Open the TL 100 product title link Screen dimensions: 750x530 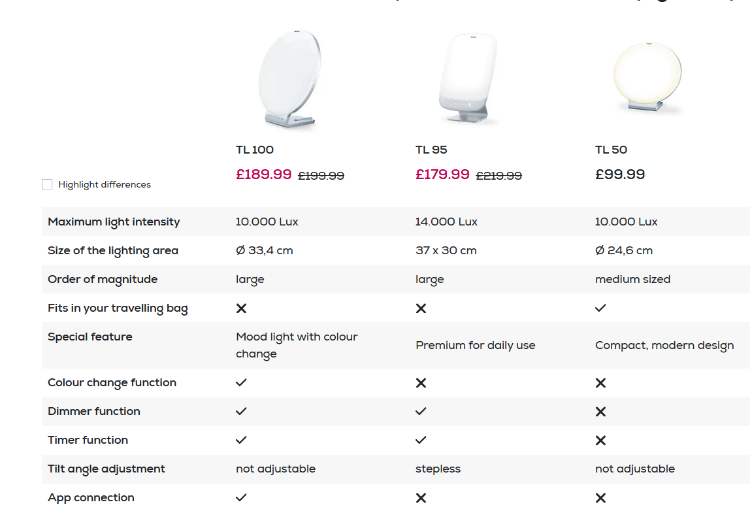click(255, 150)
